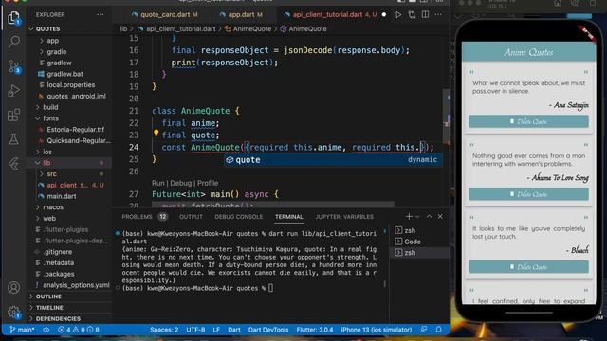
Task: Open Dart DevTools from status bar
Action: (268, 330)
